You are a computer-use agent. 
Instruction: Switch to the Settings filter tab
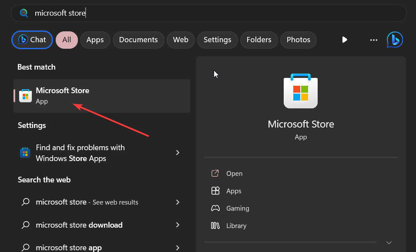tap(217, 40)
